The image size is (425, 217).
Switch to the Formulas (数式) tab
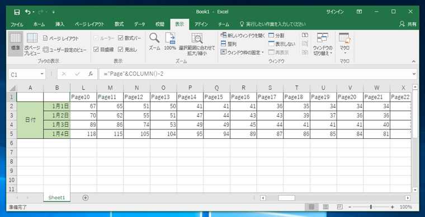pos(119,25)
